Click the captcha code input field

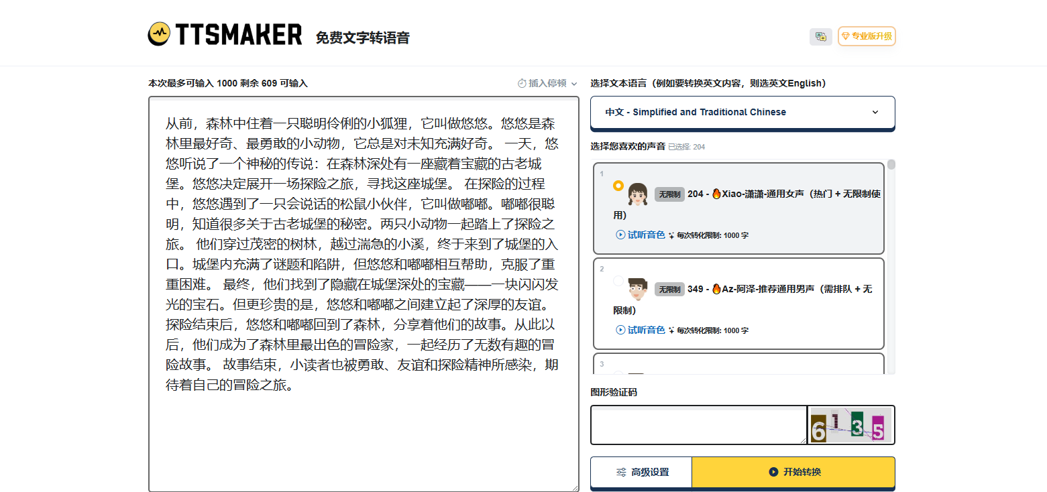click(x=698, y=425)
